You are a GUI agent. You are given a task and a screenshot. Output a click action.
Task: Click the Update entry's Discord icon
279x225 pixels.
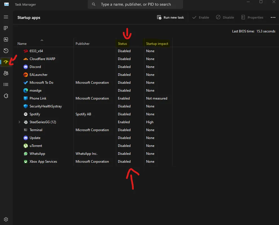pos(26,138)
